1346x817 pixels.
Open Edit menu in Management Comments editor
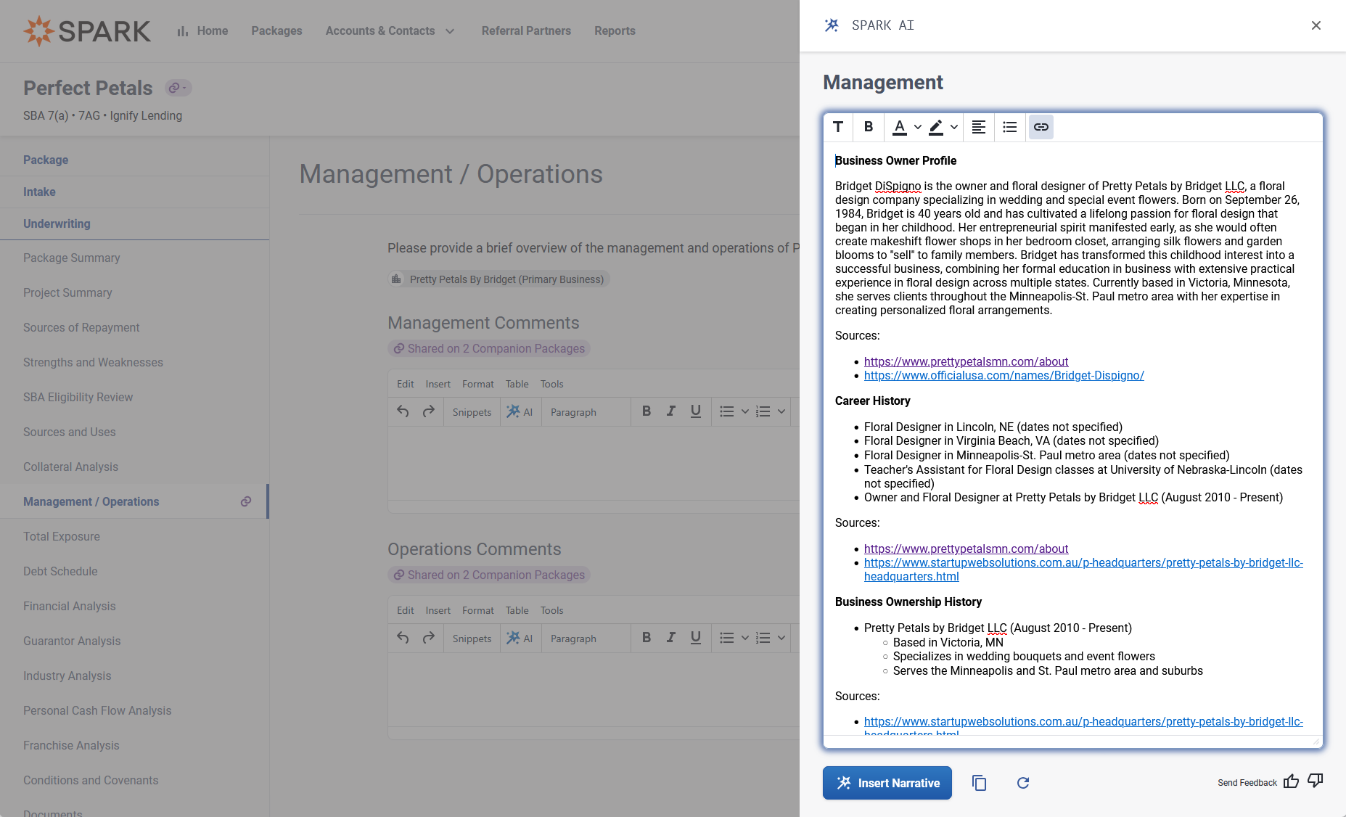[405, 384]
